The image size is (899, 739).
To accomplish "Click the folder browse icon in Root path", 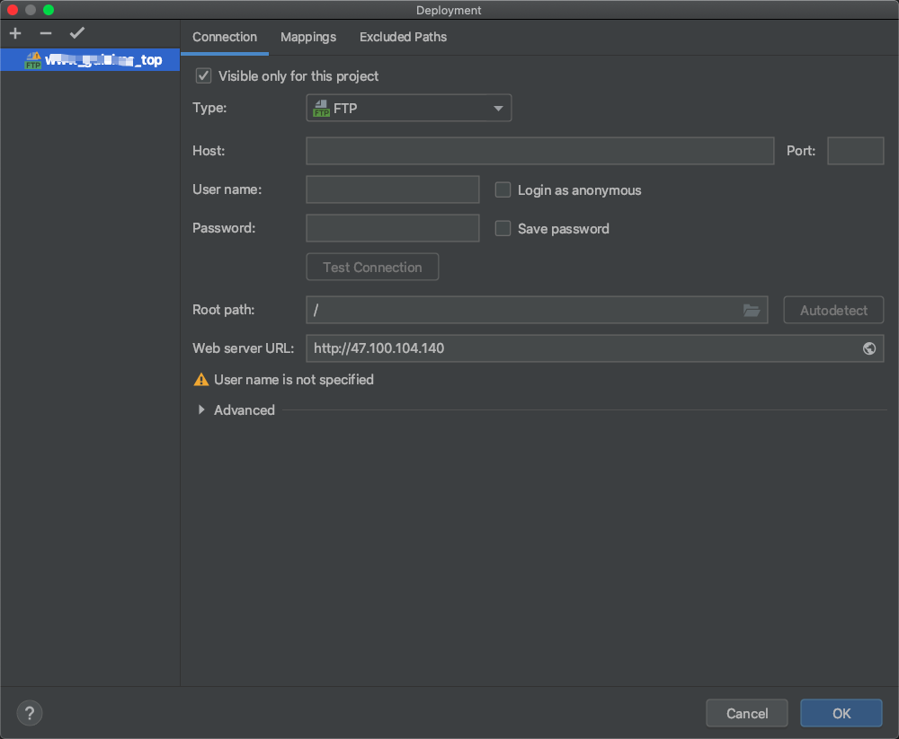I will click(x=752, y=310).
